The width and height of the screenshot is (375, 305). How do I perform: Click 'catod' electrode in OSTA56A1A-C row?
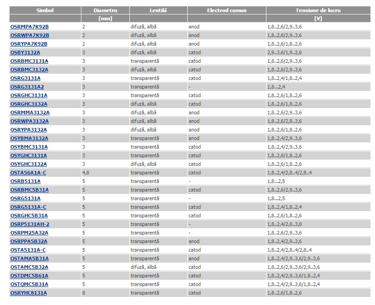tap(195, 173)
